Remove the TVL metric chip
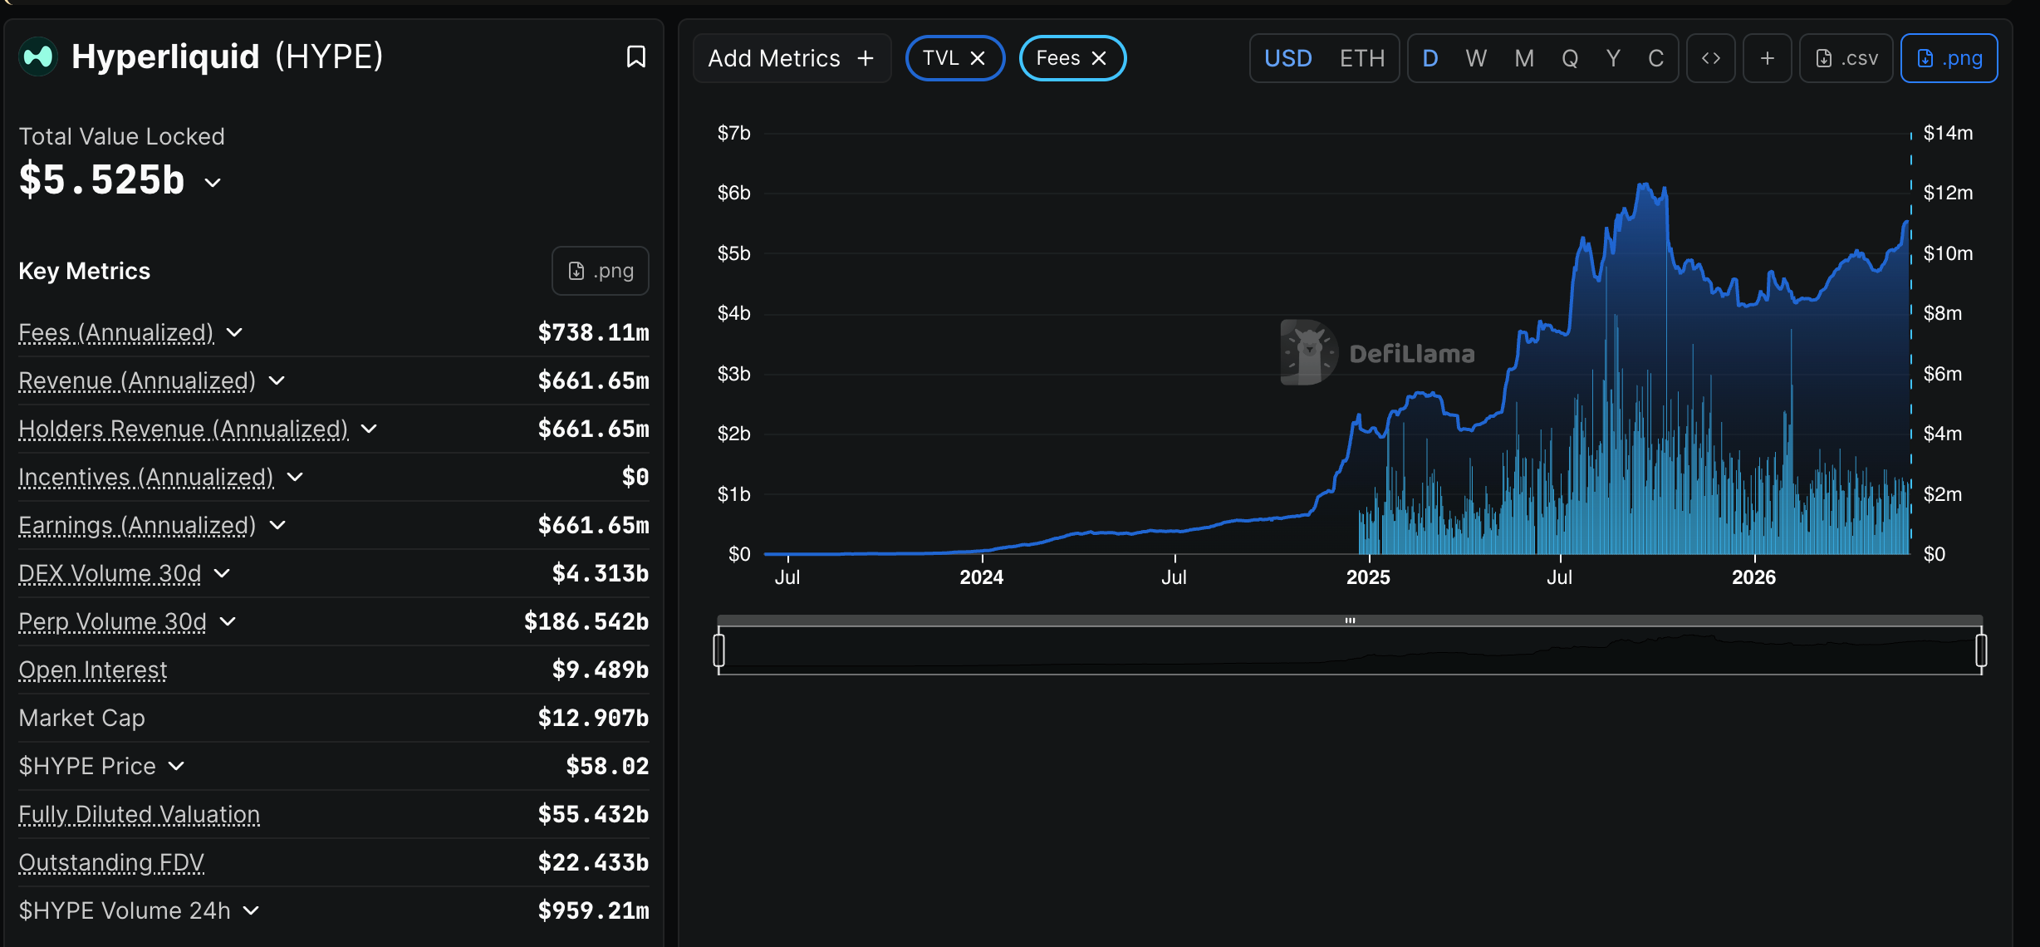 [978, 58]
